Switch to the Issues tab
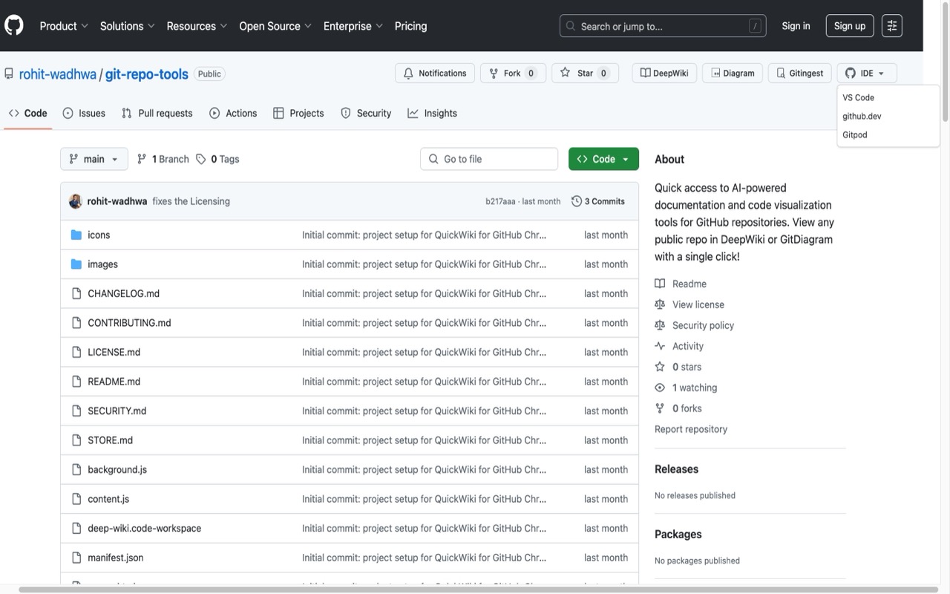Screen dimensions: 950x594 click(x=84, y=114)
